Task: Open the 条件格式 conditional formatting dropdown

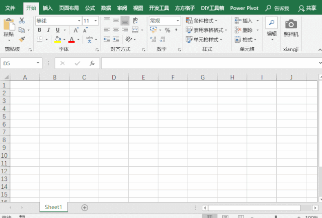Action: (206, 21)
